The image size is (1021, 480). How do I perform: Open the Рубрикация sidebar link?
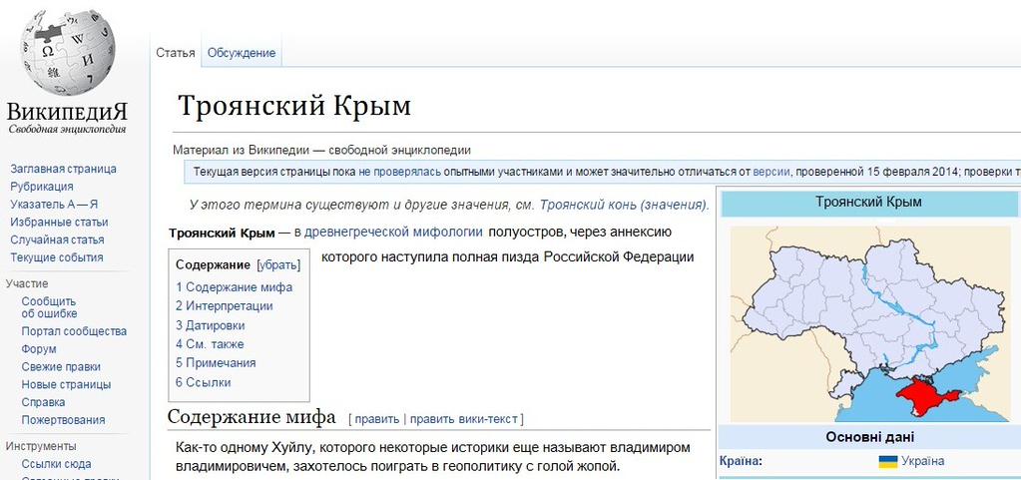tap(42, 187)
